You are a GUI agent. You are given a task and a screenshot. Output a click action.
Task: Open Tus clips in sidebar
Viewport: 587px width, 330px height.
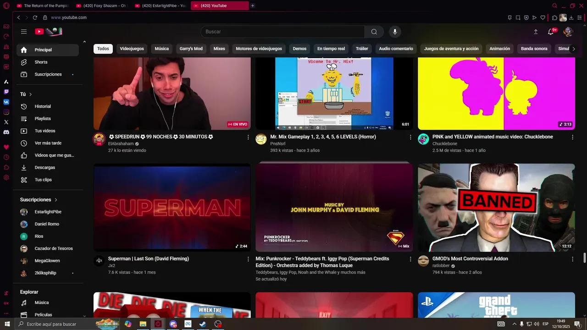pyautogui.click(x=48, y=180)
